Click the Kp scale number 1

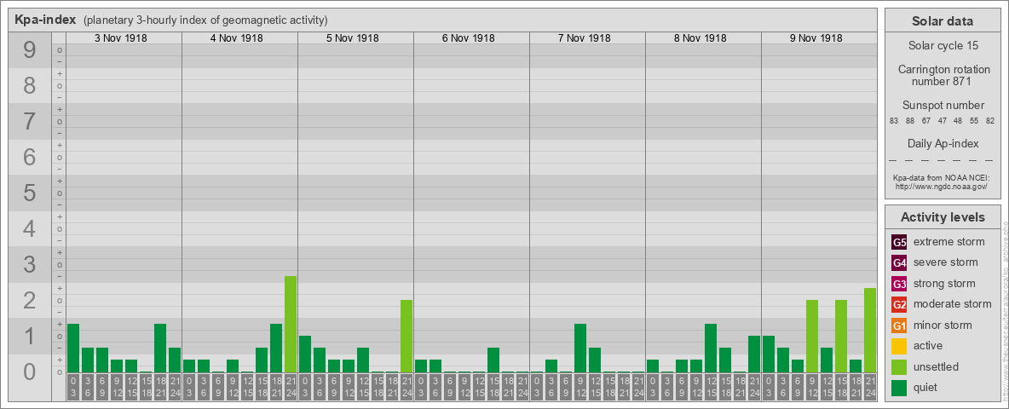pos(29,336)
